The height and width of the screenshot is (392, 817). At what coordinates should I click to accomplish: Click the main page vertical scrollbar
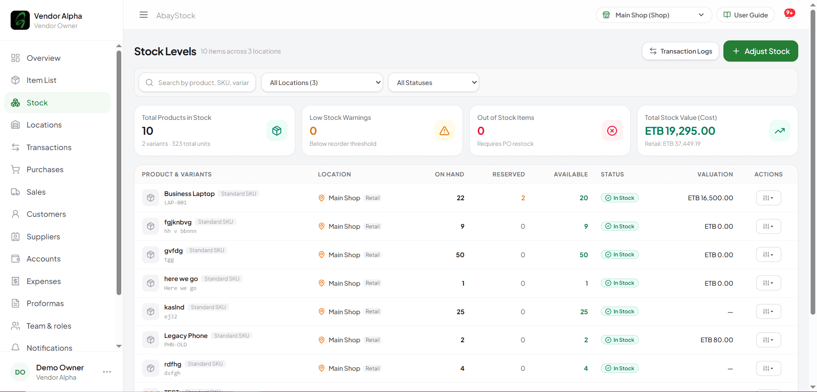813,162
